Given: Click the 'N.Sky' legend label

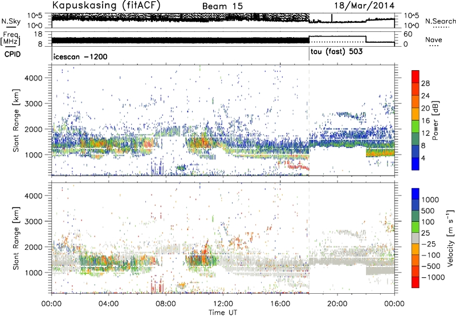Looking at the screenshot, I should pos(11,21).
